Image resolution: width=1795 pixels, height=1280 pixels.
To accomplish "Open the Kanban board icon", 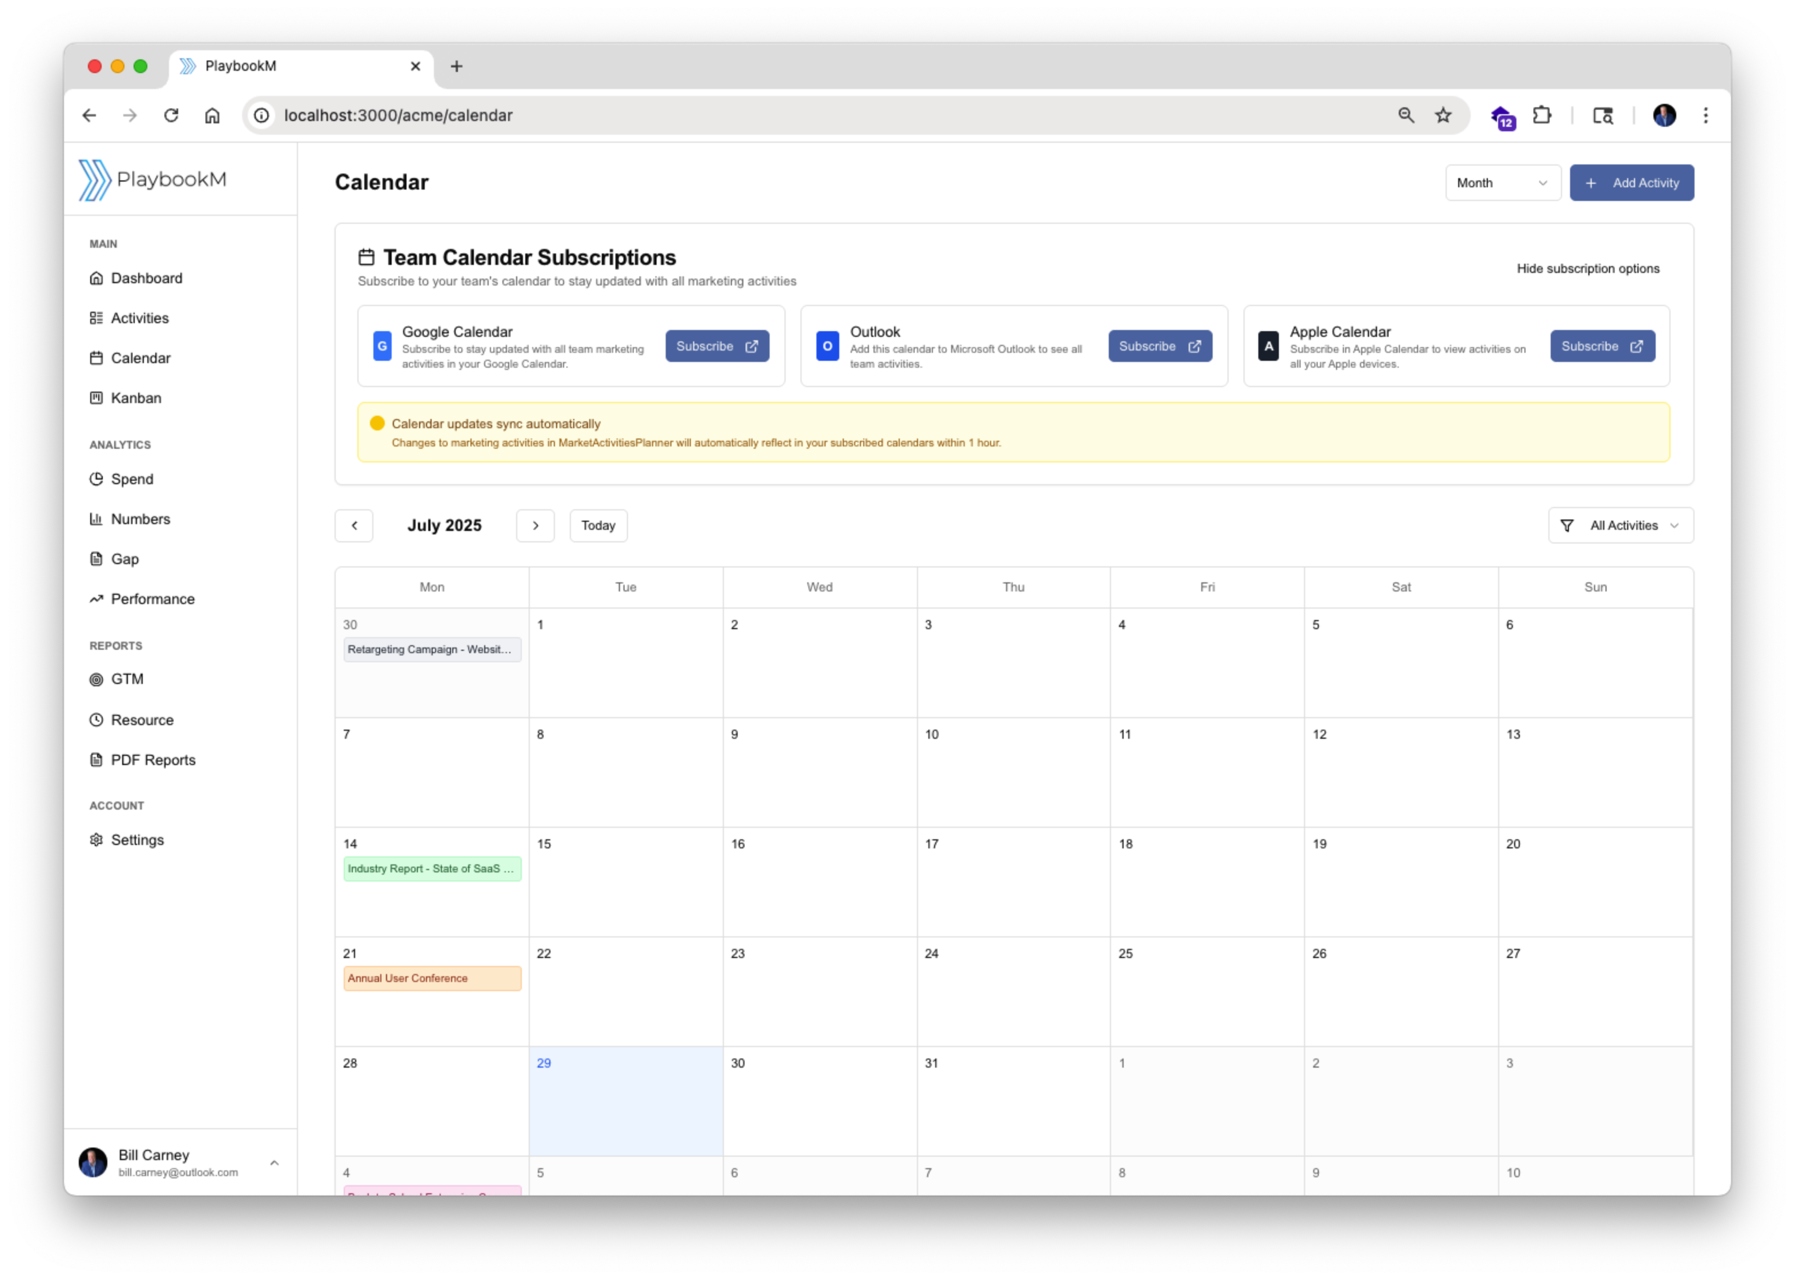I will 97,398.
